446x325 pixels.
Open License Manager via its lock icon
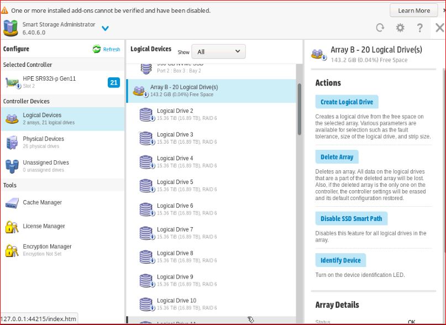coord(12,227)
